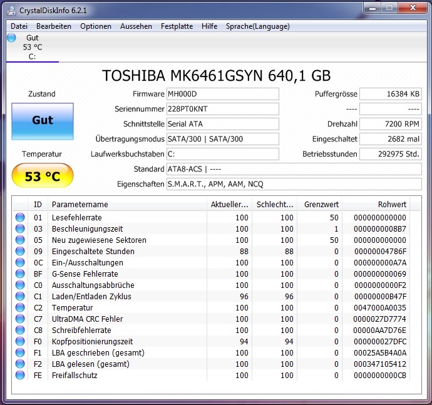Click the status icon for Neu zugewiesene Sektoren
The width and height of the screenshot is (432, 405).
[20, 240]
